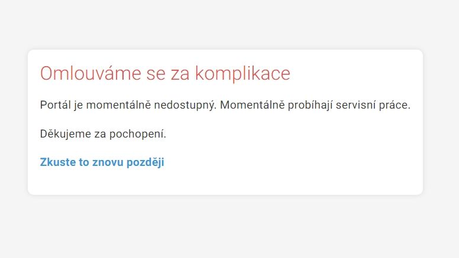Screen dimensions: 459x258
Task: Click the gray page background above the card
Action: 229,25
